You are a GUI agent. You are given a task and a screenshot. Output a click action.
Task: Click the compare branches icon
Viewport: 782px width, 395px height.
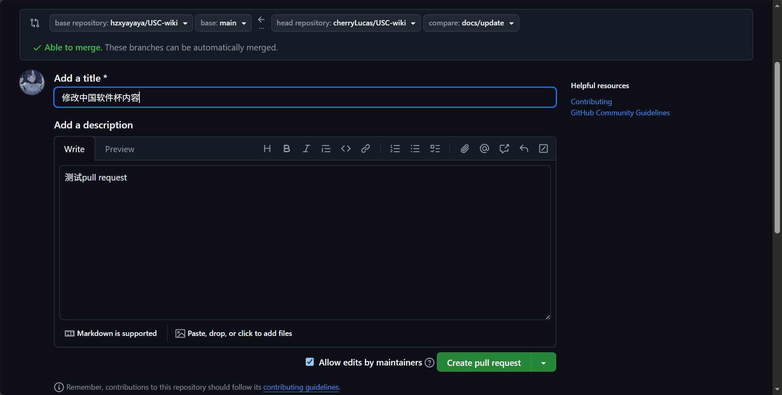(x=35, y=23)
